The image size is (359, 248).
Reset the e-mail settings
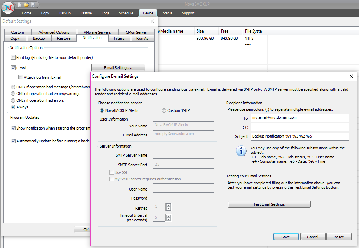click(339, 237)
